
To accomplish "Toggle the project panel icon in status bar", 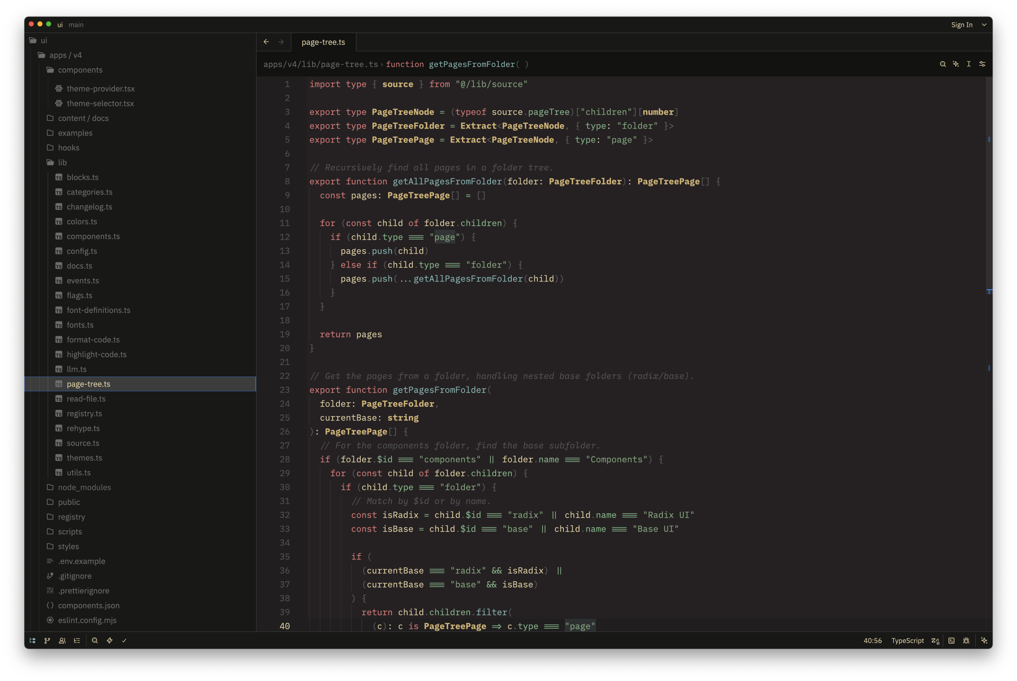I will pos(33,640).
